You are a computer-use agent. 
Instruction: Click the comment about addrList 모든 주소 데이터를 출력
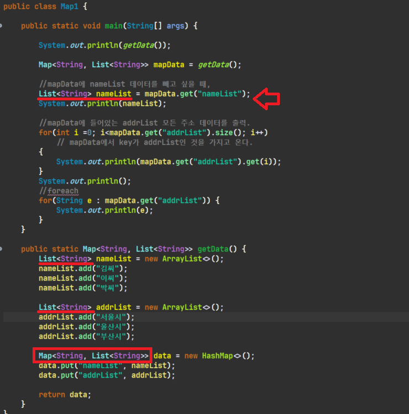[x=145, y=123]
